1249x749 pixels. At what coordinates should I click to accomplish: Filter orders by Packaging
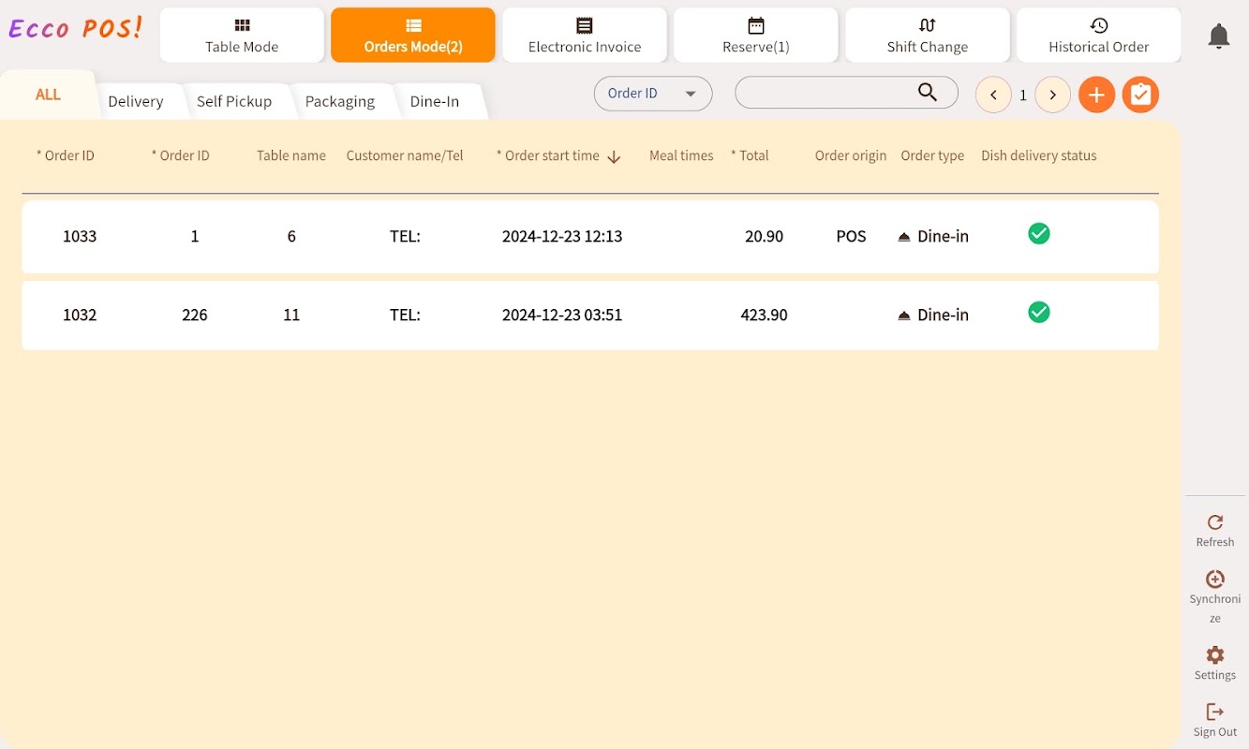tap(340, 101)
